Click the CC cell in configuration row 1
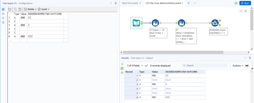Screen dimensions: 254x103 coord(45,18)
